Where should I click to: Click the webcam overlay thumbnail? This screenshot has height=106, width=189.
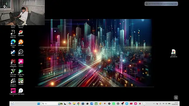pos(22,12)
